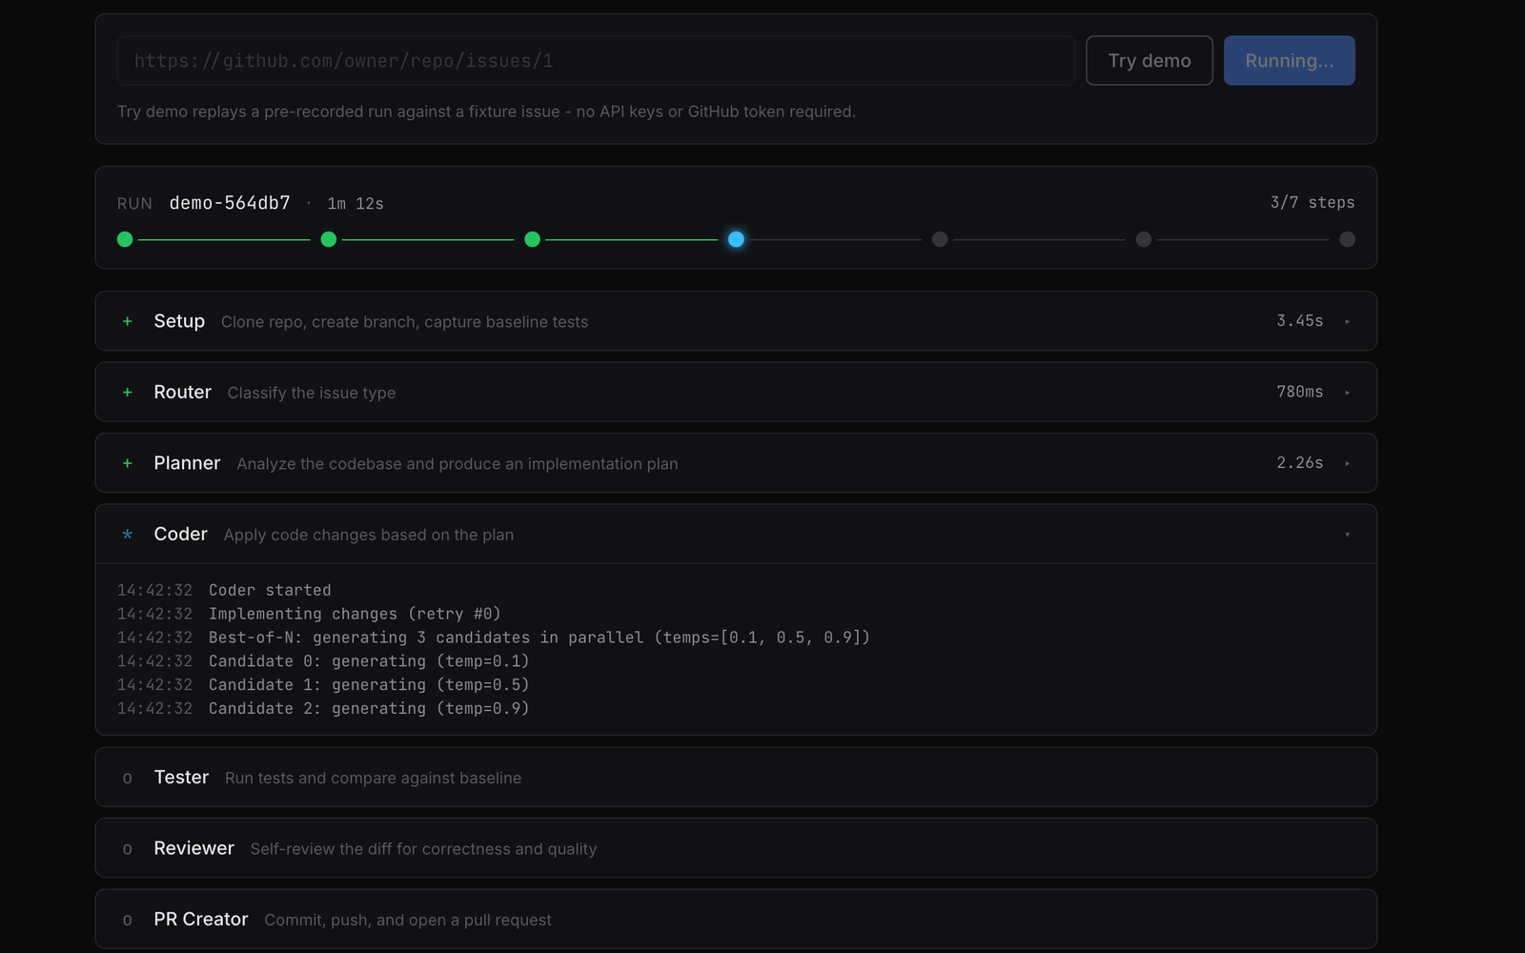Viewport: 1525px width, 953px height.
Task: Click the green plus icon beside Router
Action: pos(128,393)
